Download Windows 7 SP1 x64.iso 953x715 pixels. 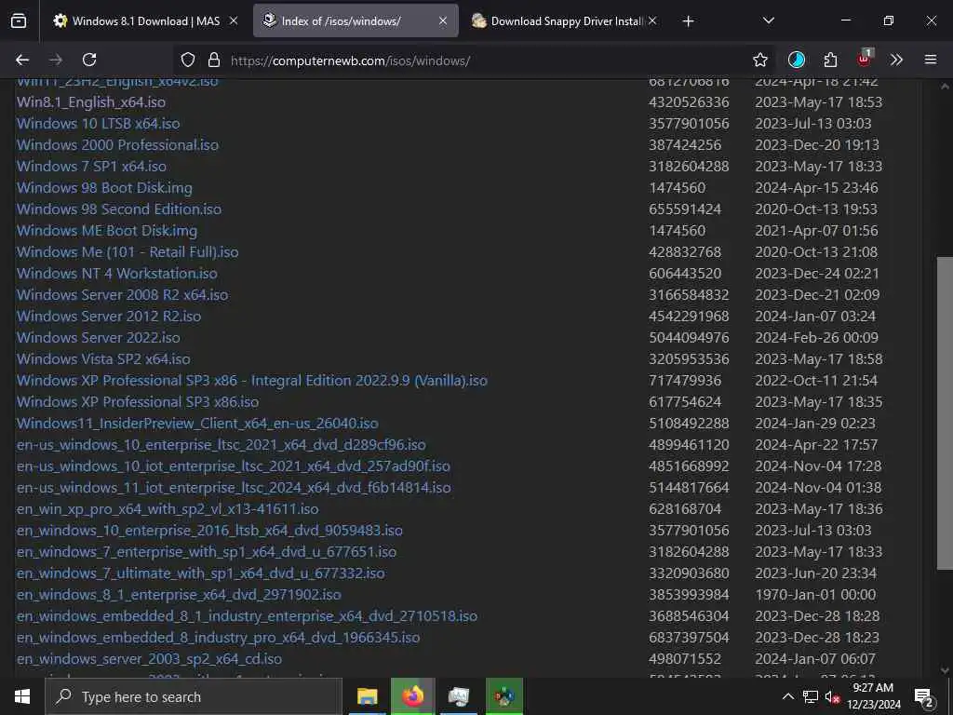pos(91,166)
